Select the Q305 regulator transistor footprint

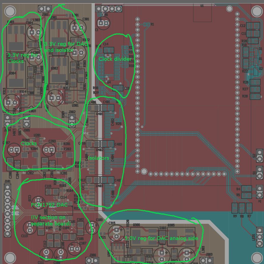coord(181,236)
